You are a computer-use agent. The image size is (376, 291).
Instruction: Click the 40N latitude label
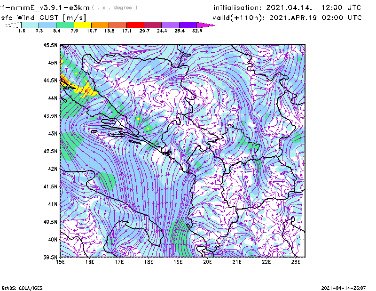(53, 240)
